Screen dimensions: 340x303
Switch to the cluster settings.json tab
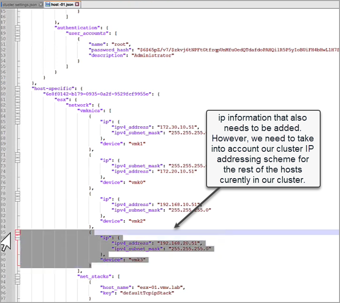tap(20, 5)
